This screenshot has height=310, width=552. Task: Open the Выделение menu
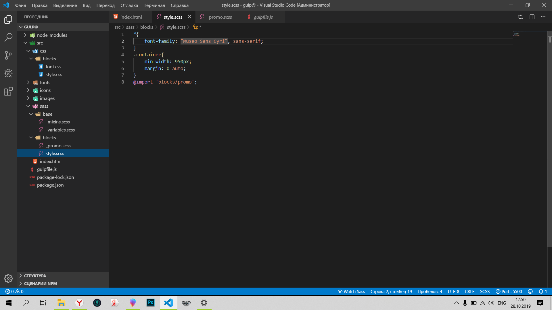[x=65, y=5]
